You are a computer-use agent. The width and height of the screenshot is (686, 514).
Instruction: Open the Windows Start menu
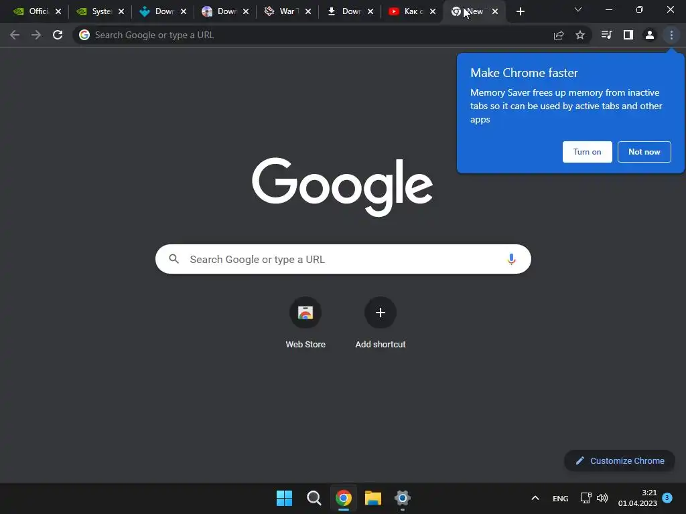284,498
